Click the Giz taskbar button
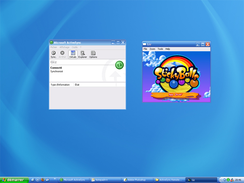This screenshot has width=244, height=183. [x=201, y=180]
